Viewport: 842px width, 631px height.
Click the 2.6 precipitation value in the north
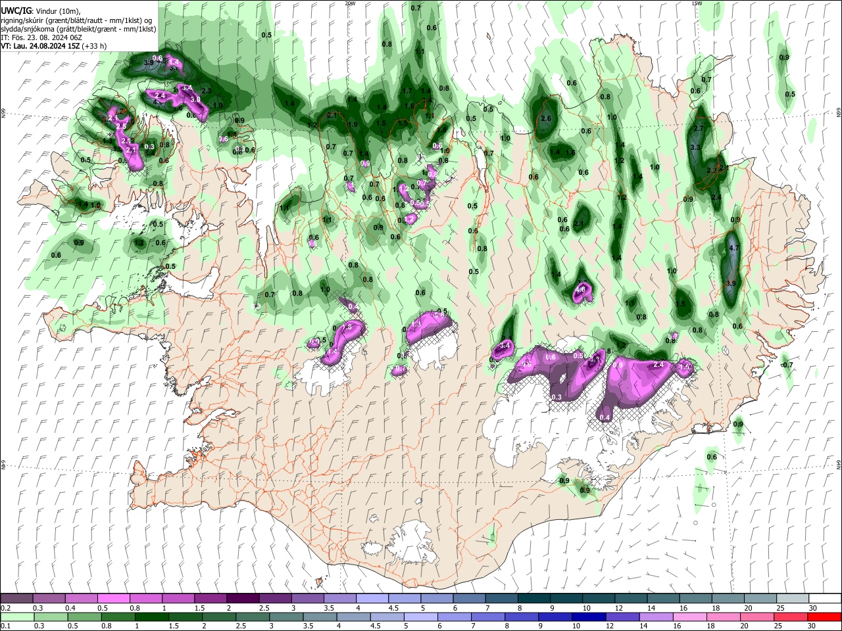(x=545, y=118)
